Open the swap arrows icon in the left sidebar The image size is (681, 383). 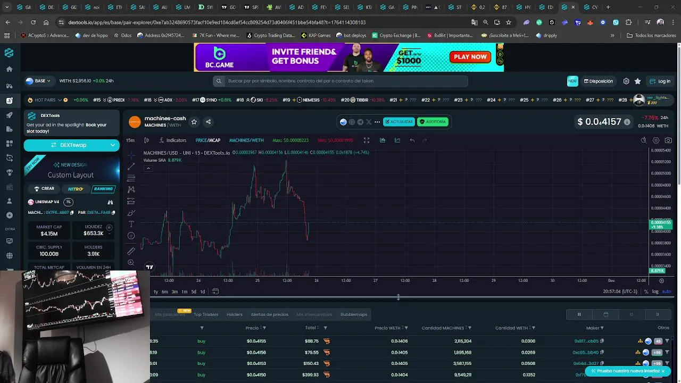9,158
